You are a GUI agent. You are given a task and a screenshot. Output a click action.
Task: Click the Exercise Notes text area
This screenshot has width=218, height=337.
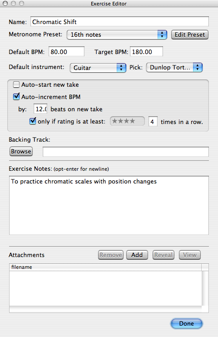(x=109, y=205)
